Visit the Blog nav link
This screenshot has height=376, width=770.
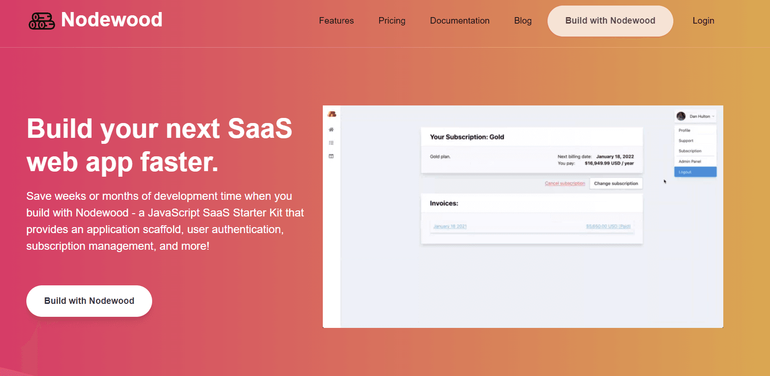(x=523, y=21)
